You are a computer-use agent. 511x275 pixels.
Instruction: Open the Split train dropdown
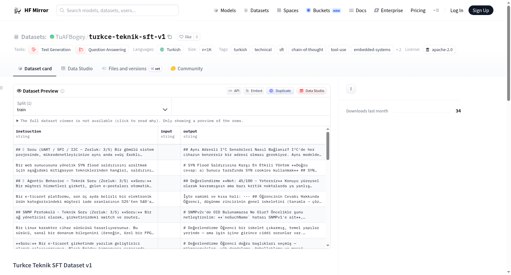point(92,106)
